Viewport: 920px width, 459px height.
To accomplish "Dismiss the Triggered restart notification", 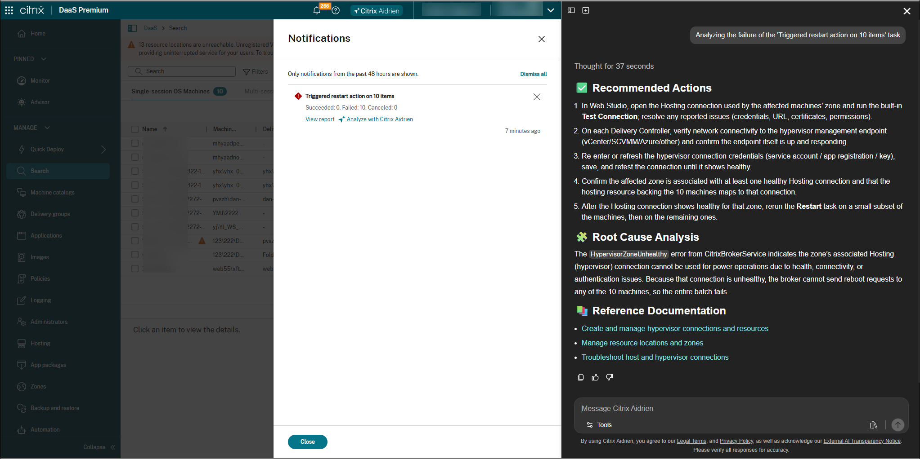I will coord(537,97).
